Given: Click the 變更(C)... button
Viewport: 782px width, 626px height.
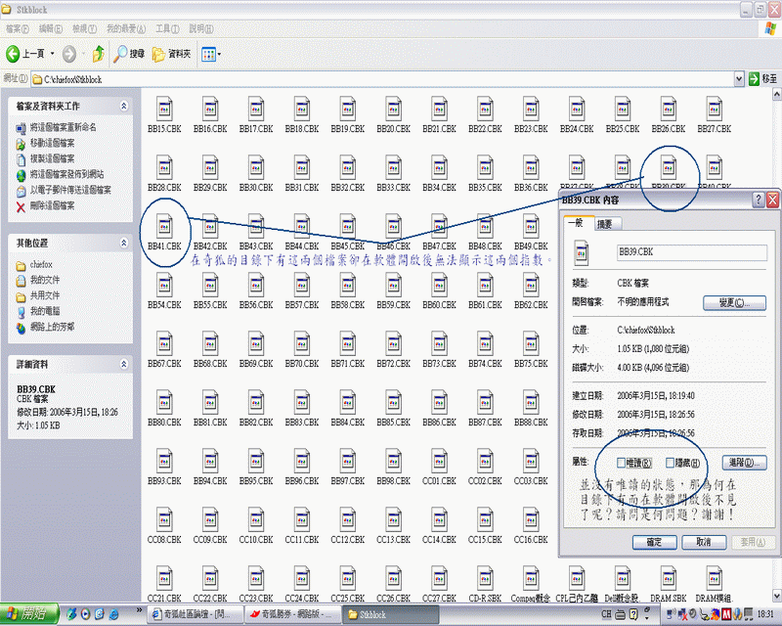Looking at the screenshot, I should [740, 303].
